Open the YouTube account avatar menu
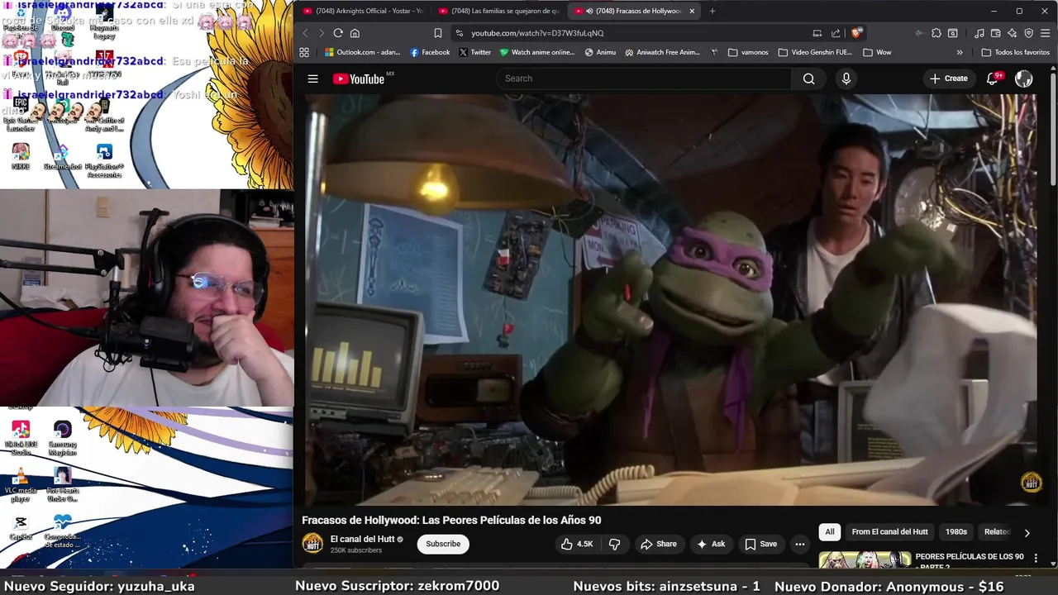1058x595 pixels. click(x=1023, y=79)
